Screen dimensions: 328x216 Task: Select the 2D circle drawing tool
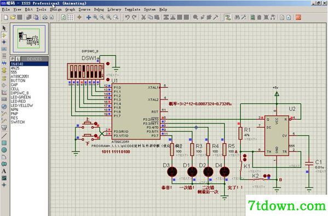4,150
